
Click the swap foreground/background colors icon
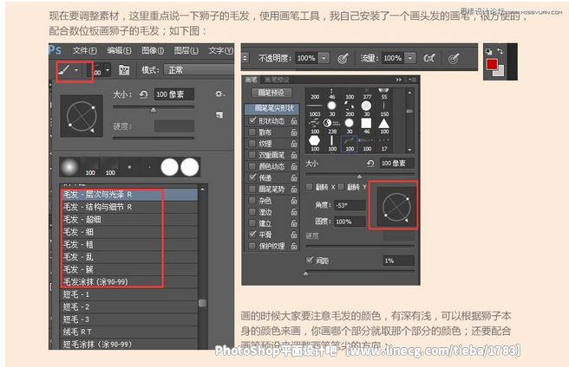(x=500, y=51)
